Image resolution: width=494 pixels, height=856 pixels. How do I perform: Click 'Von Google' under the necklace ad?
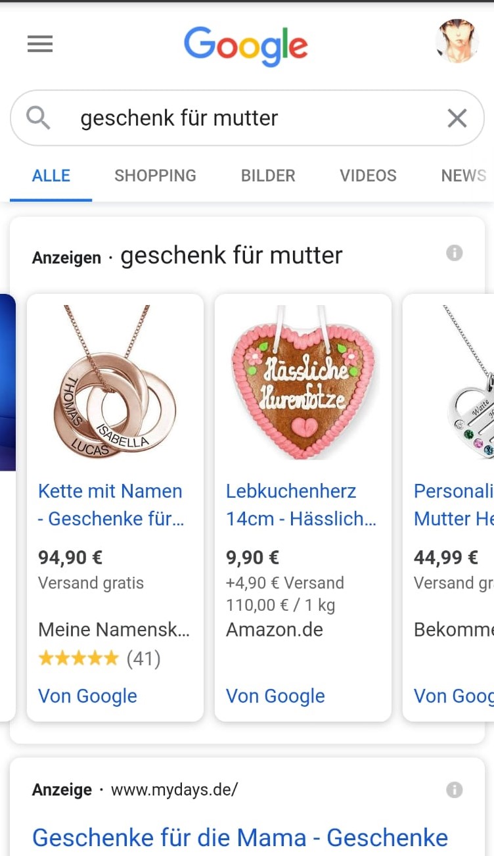pyautogui.click(x=87, y=696)
